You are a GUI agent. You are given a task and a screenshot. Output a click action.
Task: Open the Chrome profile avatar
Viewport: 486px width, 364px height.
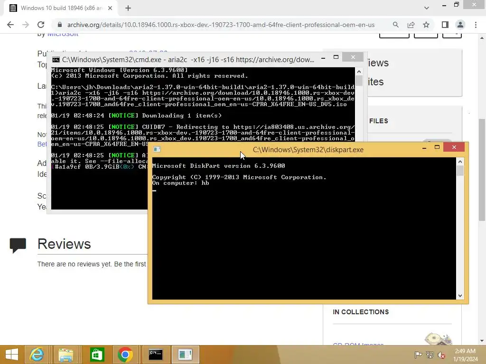(460, 25)
